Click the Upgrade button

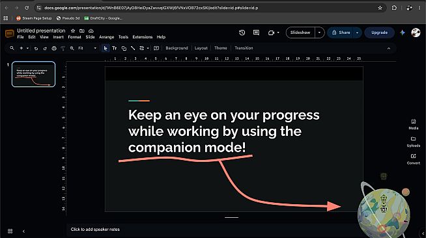[x=379, y=33]
